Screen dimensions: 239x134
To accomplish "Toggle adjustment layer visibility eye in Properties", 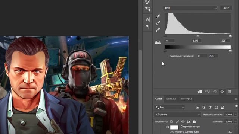I will point(222,92).
